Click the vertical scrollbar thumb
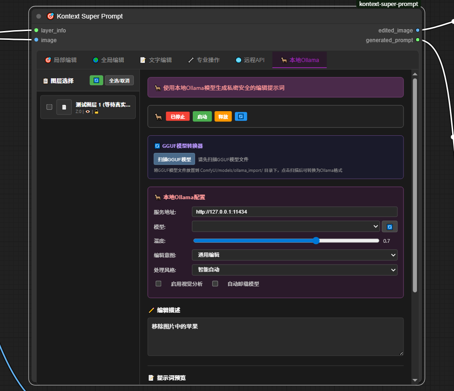This screenshot has width=454, height=391. tap(415, 185)
